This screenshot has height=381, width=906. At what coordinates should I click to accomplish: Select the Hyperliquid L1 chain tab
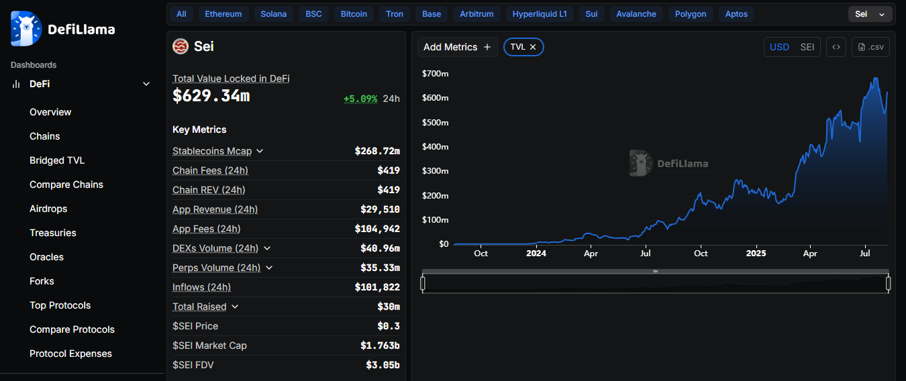click(540, 14)
